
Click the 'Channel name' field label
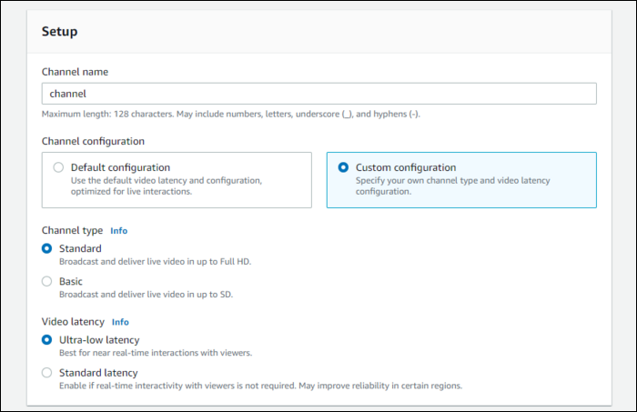pos(75,71)
